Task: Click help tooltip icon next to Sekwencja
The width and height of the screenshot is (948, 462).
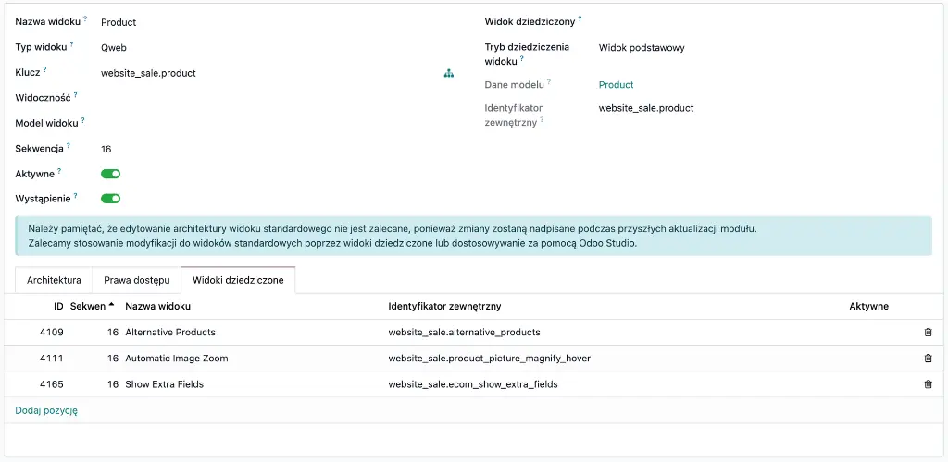Action: (x=68, y=145)
